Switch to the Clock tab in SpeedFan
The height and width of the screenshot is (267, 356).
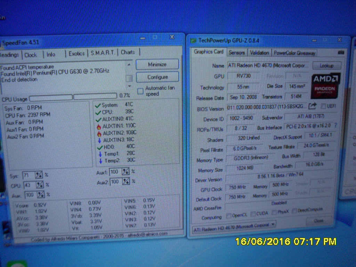[31, 55]
